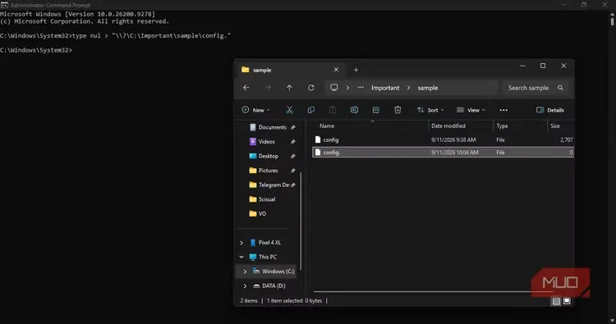This screenshot has height=324, width=616.
Task: Click the Cut icon in Explorer toolbar
Action: point(290,110)
